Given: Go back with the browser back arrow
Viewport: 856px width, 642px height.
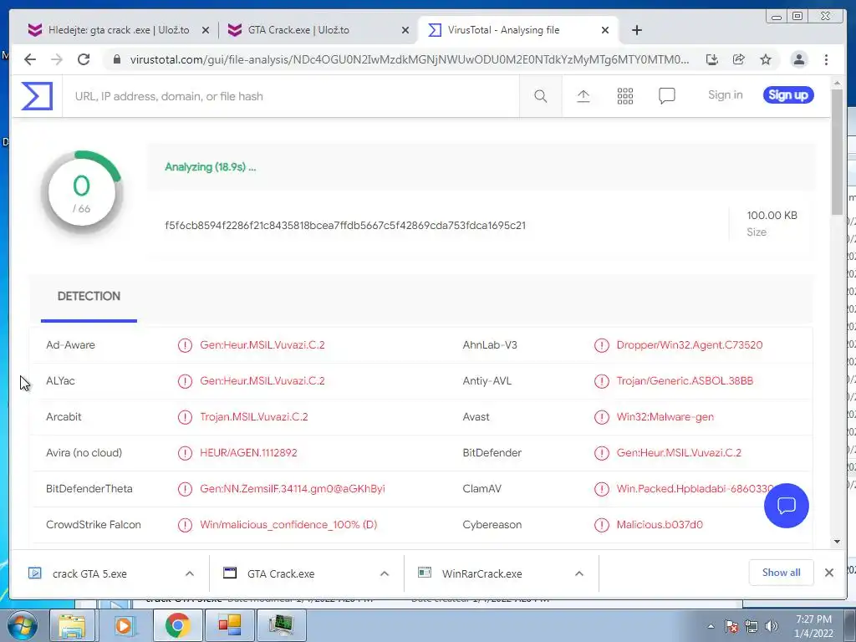Looking at the screenshot, I should 30,59.
